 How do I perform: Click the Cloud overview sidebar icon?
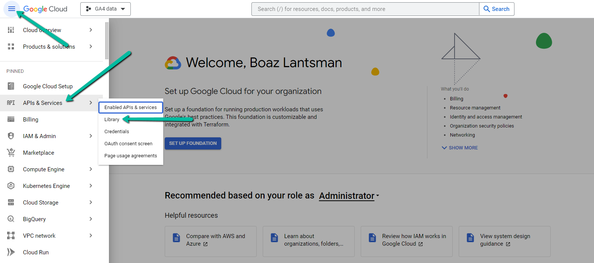pyautogui.click(x=11, y=30)
